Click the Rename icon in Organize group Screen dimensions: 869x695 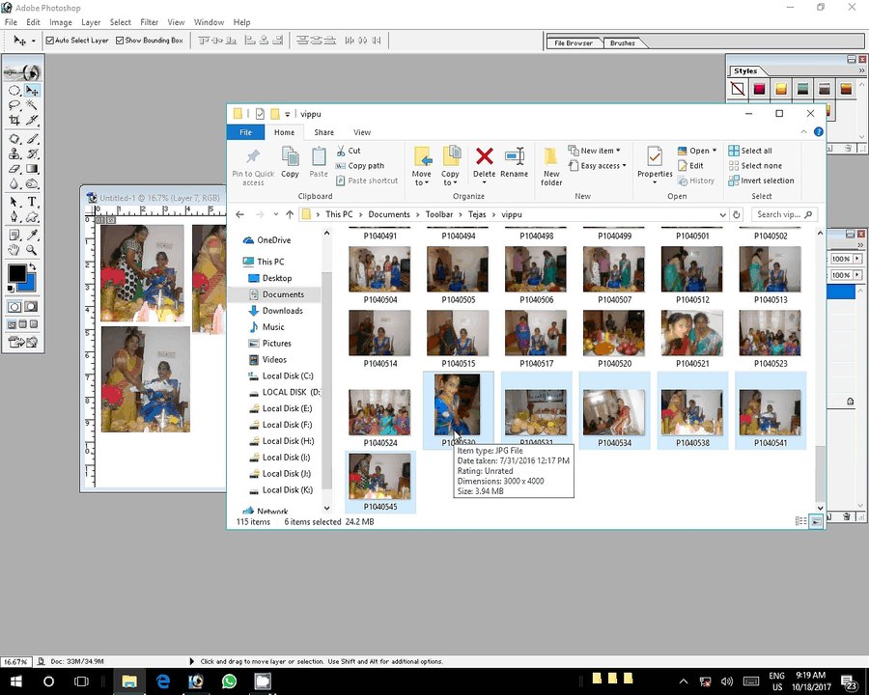point(515,156)
